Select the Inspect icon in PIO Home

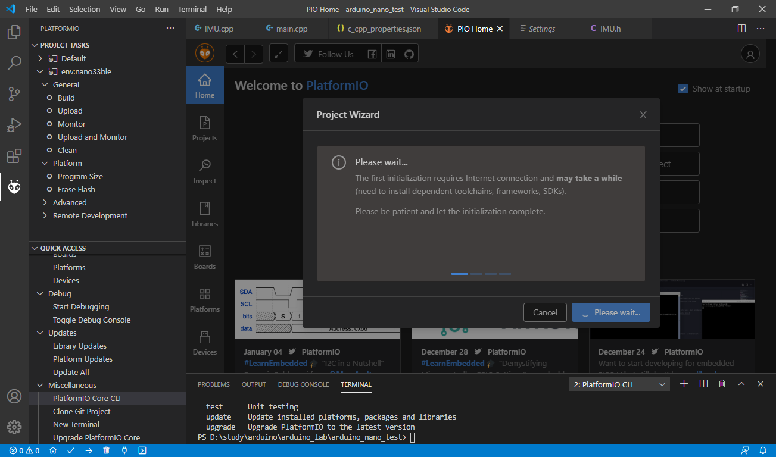coord(204,170)
